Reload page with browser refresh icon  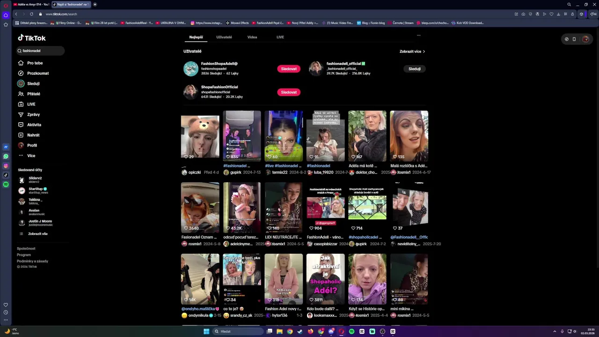click(x=31, y=14)
